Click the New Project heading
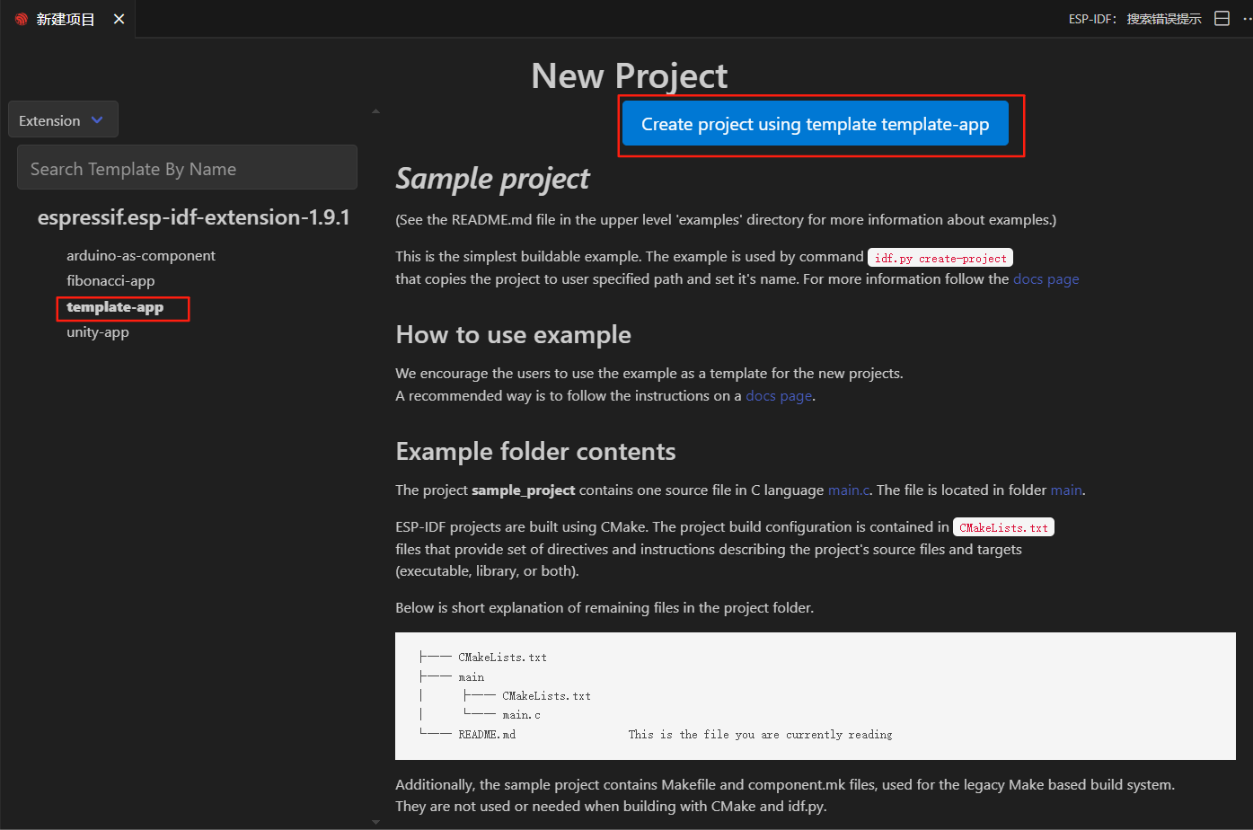This screenshot has width=1253, height=830. point(629,76)
